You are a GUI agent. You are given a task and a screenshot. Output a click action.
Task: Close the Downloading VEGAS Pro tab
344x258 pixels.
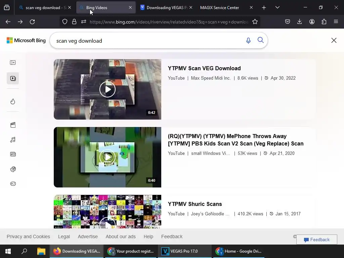pos(191,8)
